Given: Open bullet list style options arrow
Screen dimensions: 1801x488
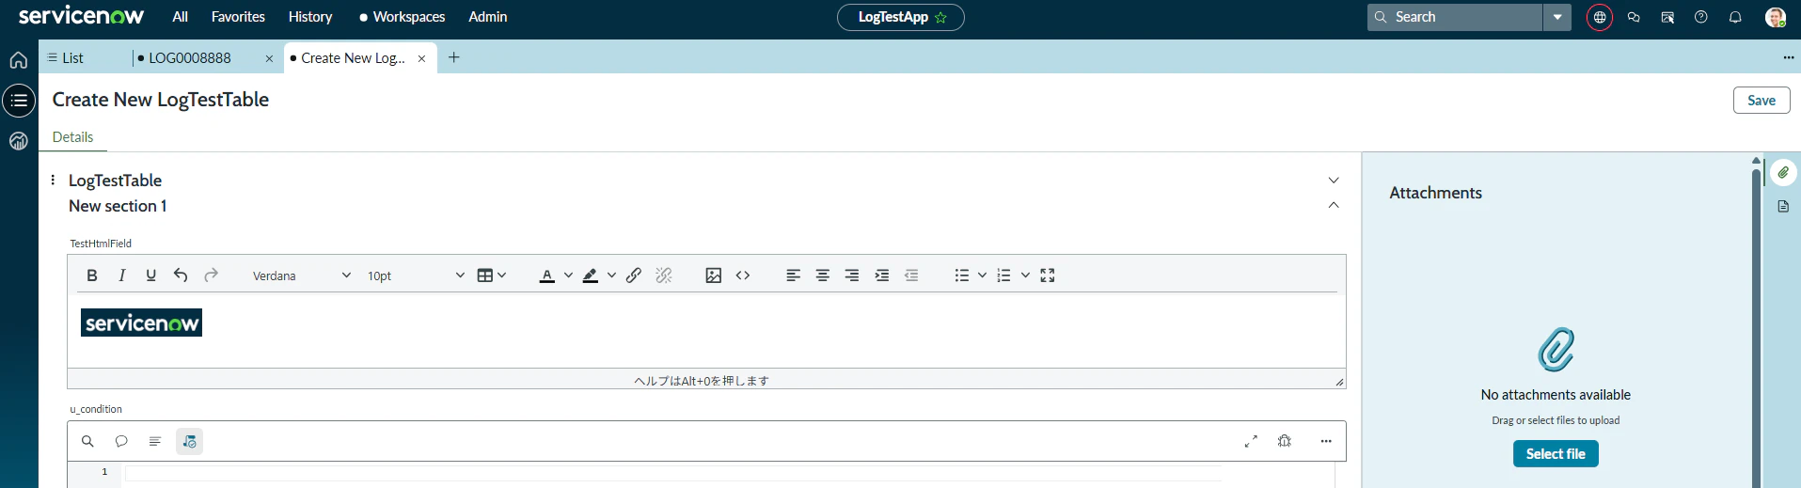Looking at the screenshot, I should click(982, 275).
